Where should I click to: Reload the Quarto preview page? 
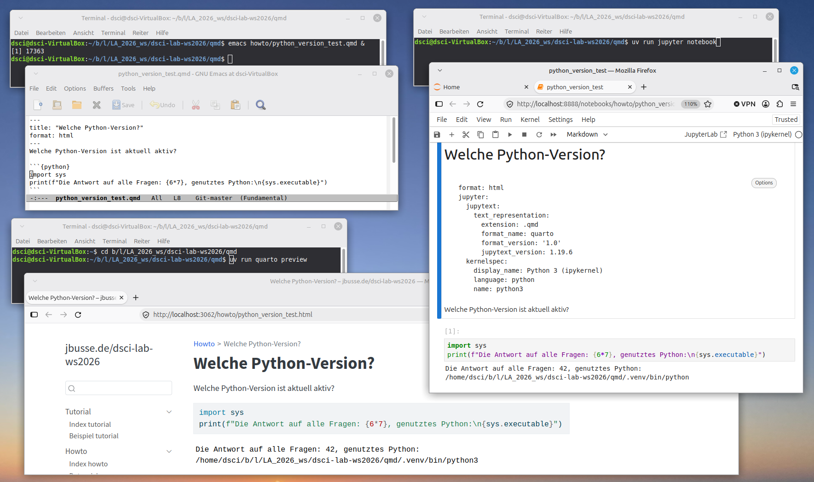78,315
